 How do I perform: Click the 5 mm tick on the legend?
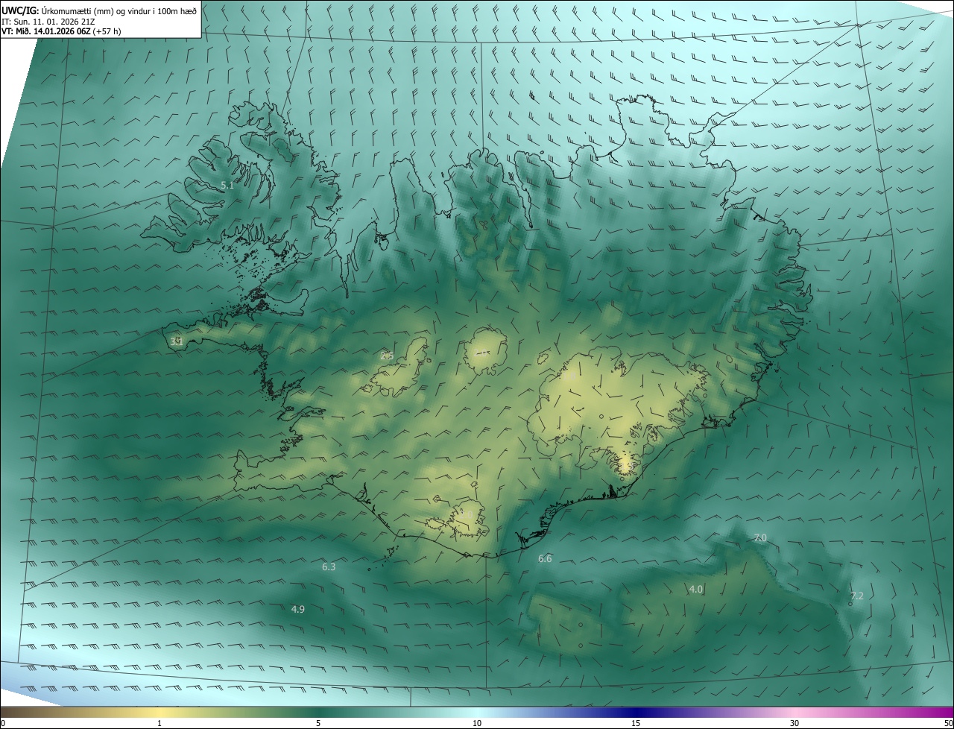(x=318, y=723)
